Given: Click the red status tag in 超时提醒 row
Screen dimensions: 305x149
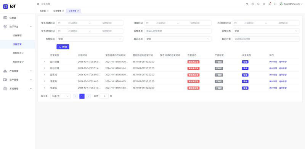Looking at the screenshot, I should click(x=193, y=62).
